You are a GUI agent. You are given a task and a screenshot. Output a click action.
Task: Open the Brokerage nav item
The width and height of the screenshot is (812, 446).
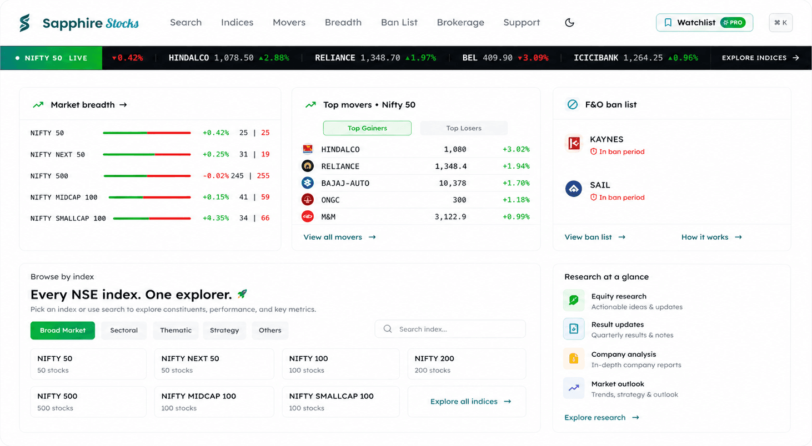coord(460,23)
